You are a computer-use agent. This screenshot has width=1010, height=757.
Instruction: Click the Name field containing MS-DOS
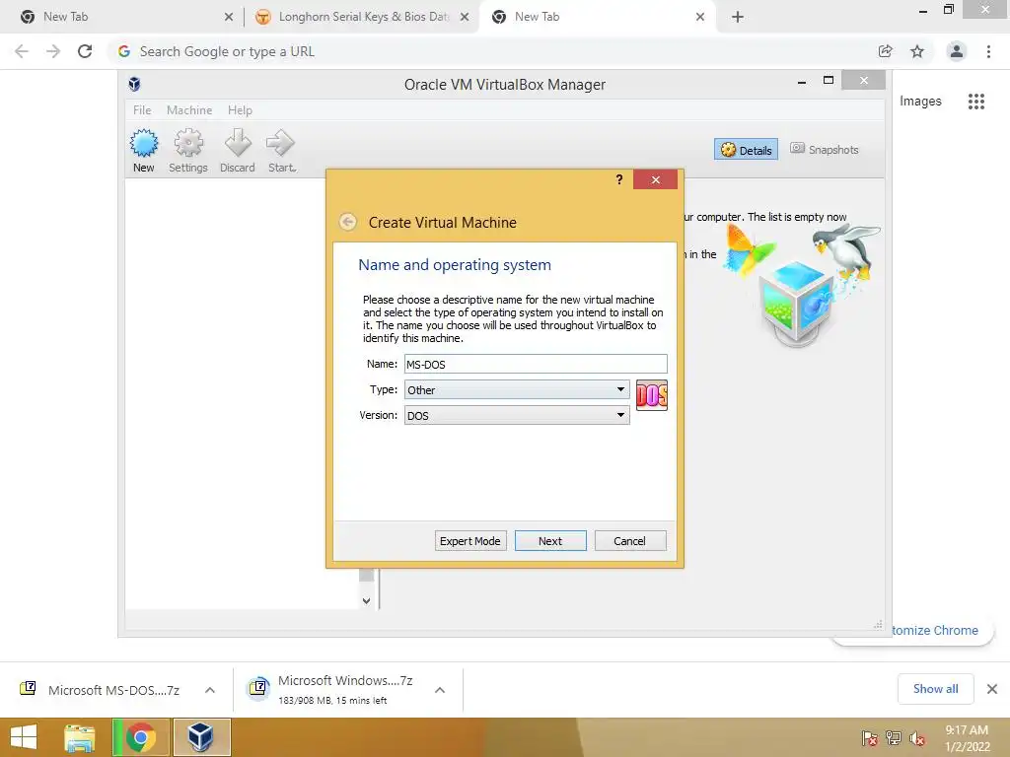[536, 364]
